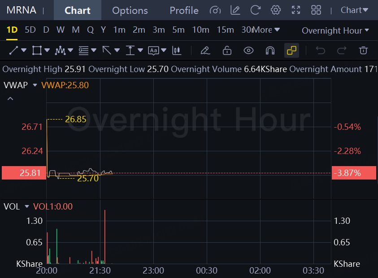Screen dimensions: 378x278
Task: Select the 1m interval
Action: [119, 30]
